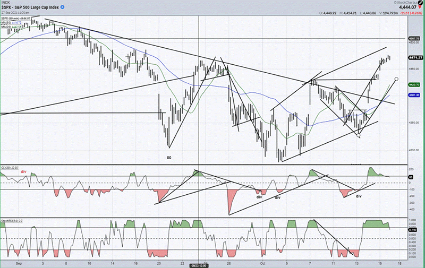Click the Sep label on the date axis
Image resolution: width=425 pixels, height=268 pixels.
(19, 263)
